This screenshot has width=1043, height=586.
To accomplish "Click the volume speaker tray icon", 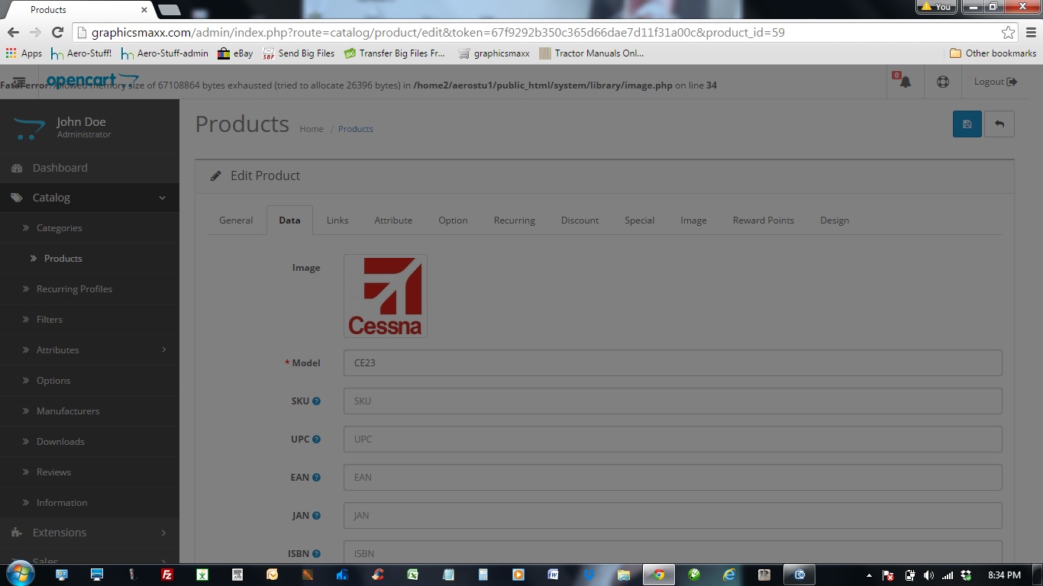I will (928, 575).
